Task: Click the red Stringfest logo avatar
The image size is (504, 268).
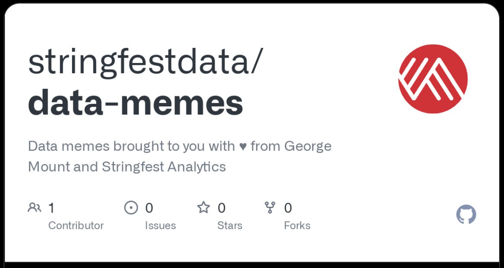Action: [433, 79]
